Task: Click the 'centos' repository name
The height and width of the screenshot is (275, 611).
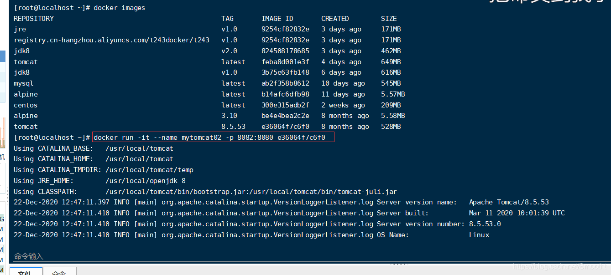Action: [26, 105]
